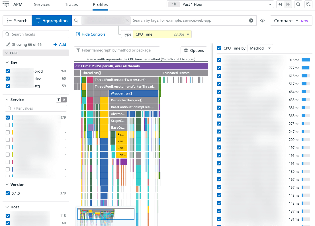Select the Truncated Frames flamegraph frame

(x=185, y=73)
